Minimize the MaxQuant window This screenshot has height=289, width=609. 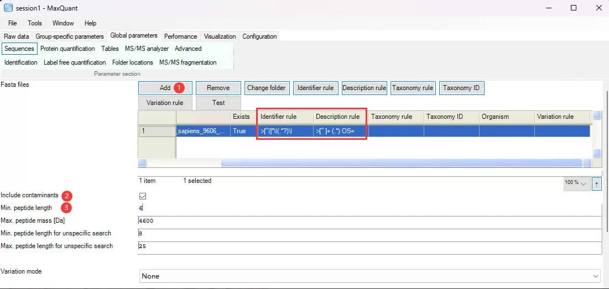tap(548, 8)
